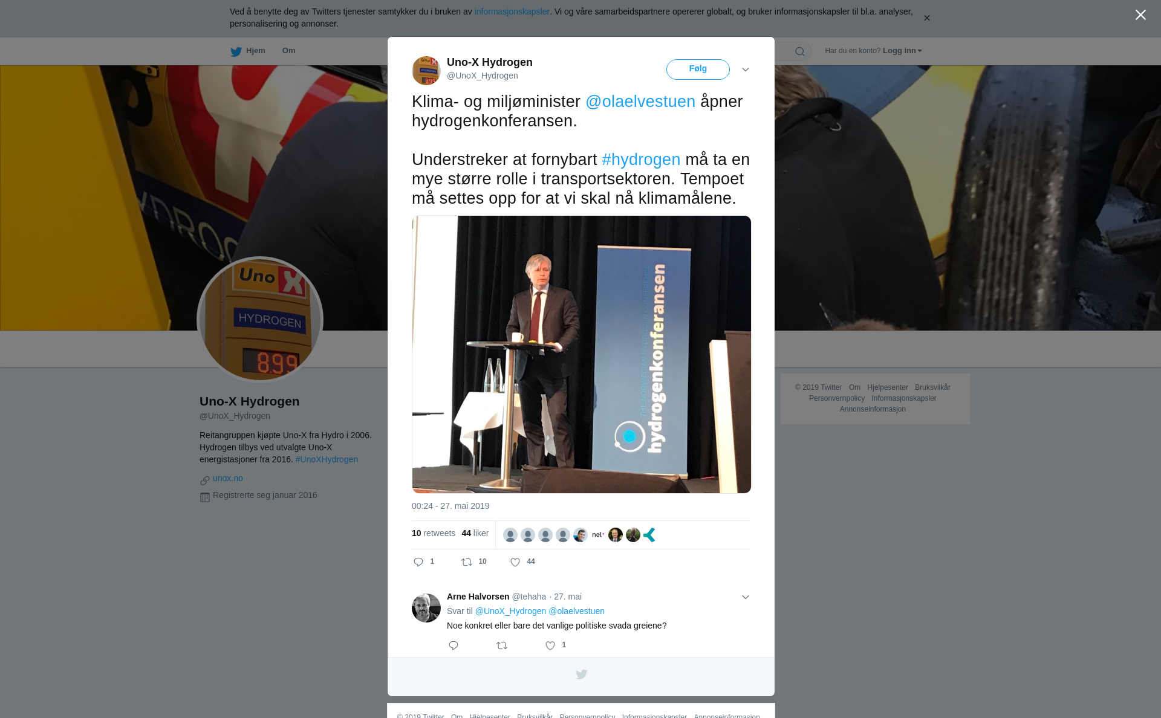Image resolution: width=1161 pixels, height=718 pixels.
Task: Dismiss the cookie notice banner
Action: (926, 18)
